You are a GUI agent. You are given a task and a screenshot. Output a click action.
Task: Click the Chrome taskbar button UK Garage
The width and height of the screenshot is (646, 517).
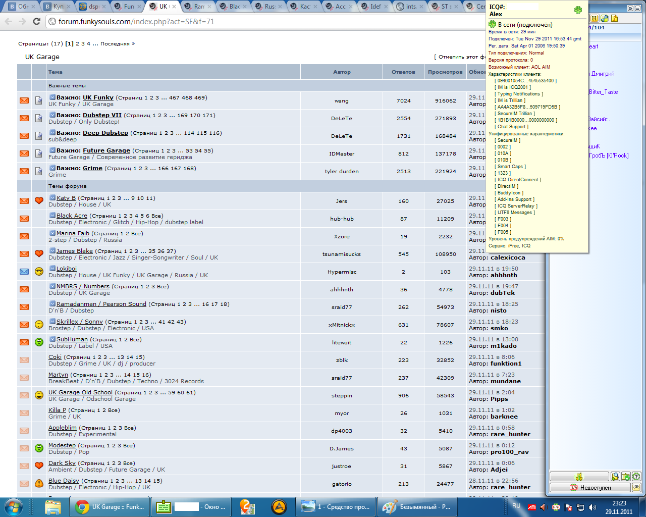coord(109,506)
